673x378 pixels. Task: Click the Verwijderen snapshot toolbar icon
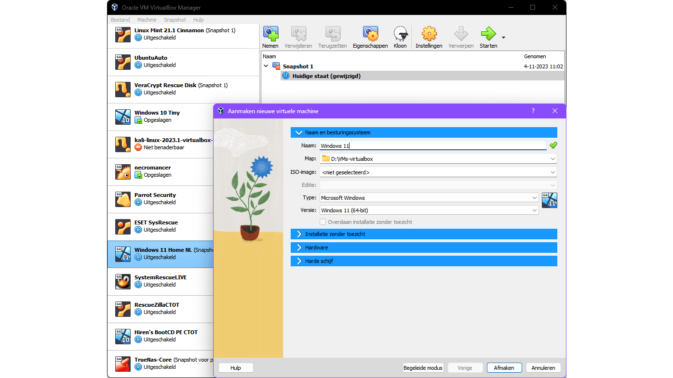pyautogui.click(x=298, y=34)
